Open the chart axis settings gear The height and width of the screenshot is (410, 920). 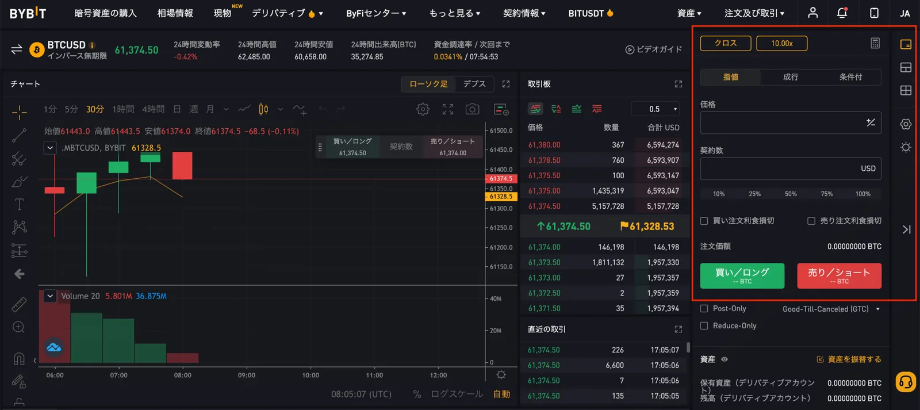pyautogui.click(x=501, y=375)
